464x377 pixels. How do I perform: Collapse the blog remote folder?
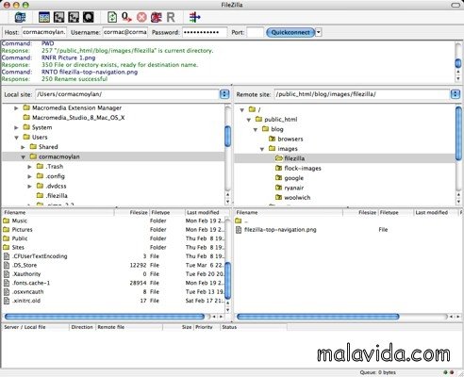click(x=256, y=129)
